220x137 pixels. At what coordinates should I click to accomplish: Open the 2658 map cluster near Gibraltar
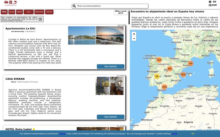[x=164, y=87]
